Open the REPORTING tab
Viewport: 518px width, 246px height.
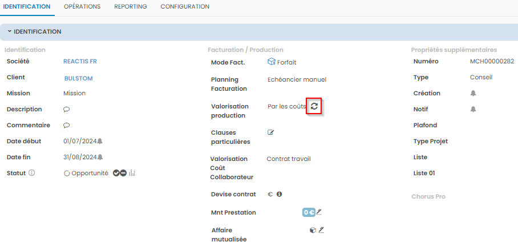pos(130,7)
